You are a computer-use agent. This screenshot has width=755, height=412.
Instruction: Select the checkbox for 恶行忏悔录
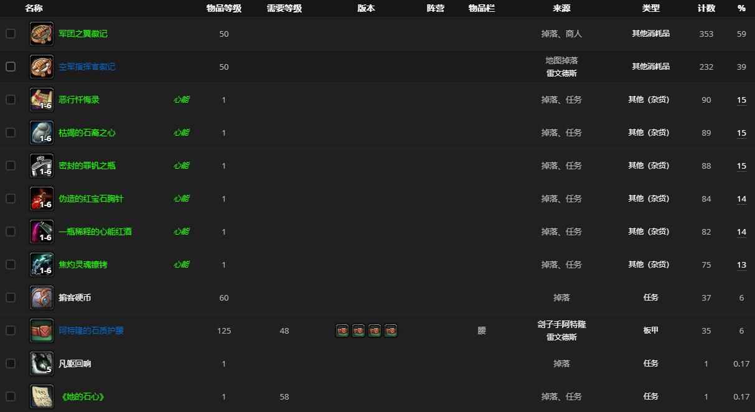point(11,100)
